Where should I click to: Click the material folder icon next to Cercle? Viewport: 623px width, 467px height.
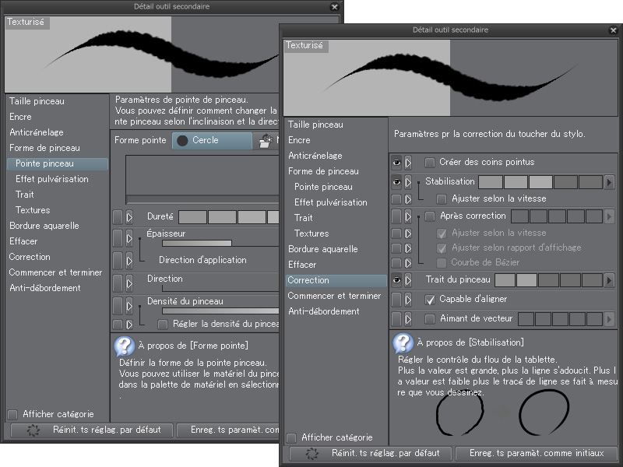(266, 141)
